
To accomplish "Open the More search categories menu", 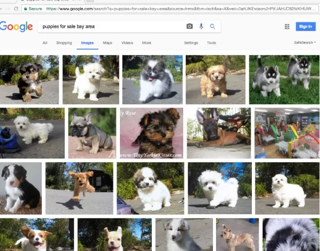I will (x=146, y=43).
